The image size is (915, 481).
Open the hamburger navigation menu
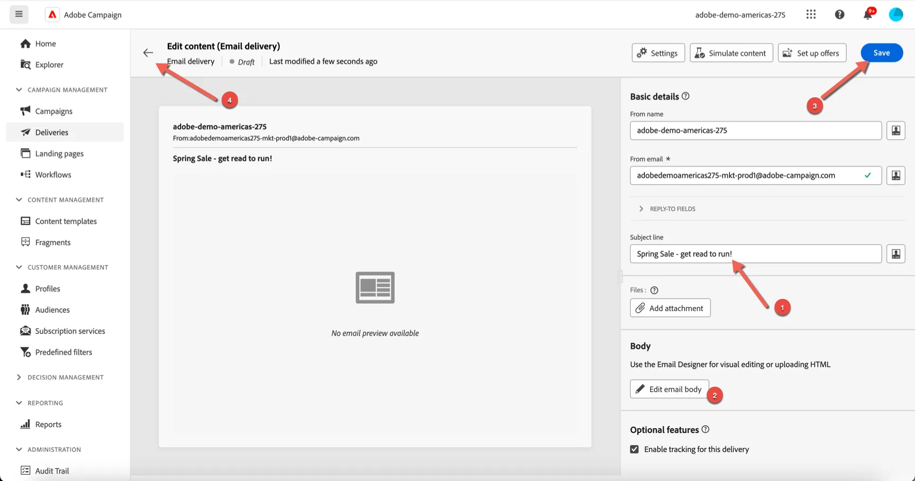pyautogui.click(x=19, y=14)
